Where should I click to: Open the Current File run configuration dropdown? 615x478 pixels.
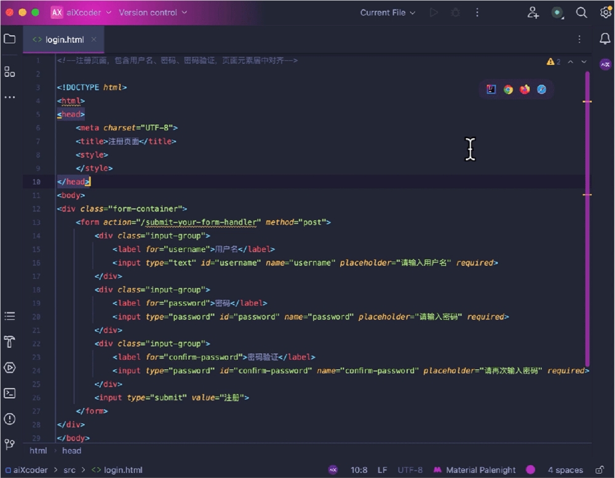(x=387, y=12)
